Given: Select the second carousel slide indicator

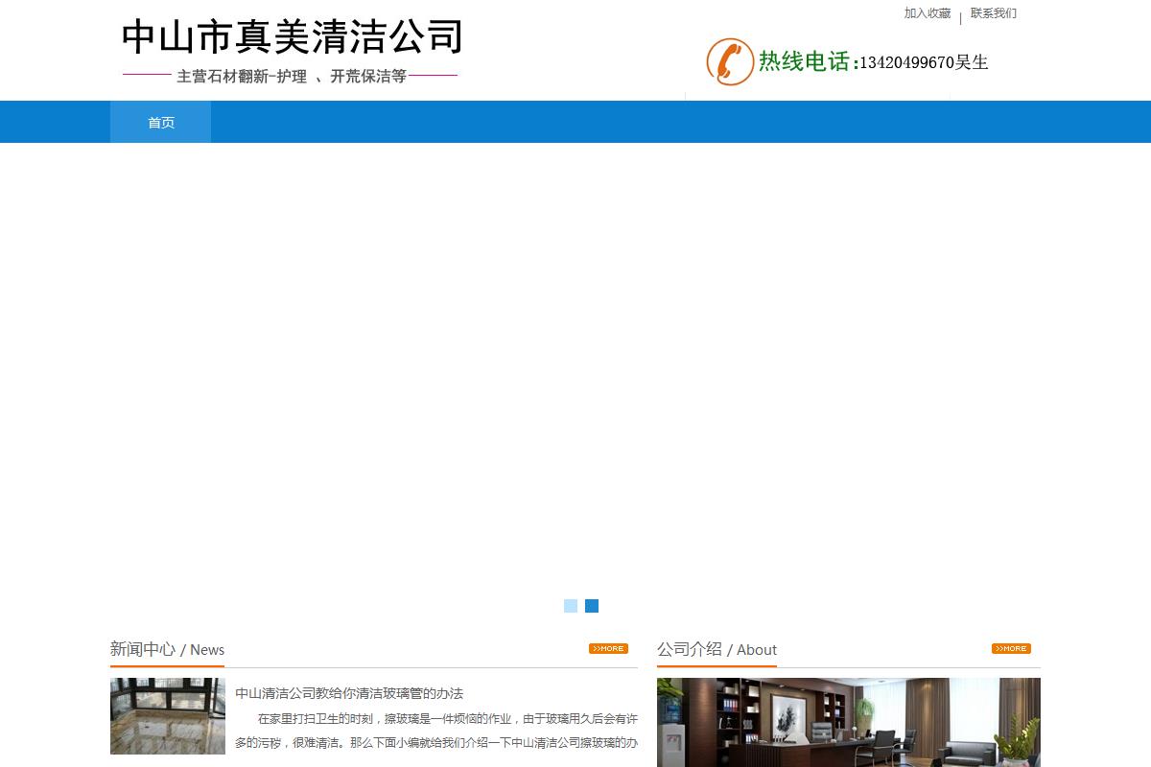Looking at the screenshot, I should click(592, 606).
